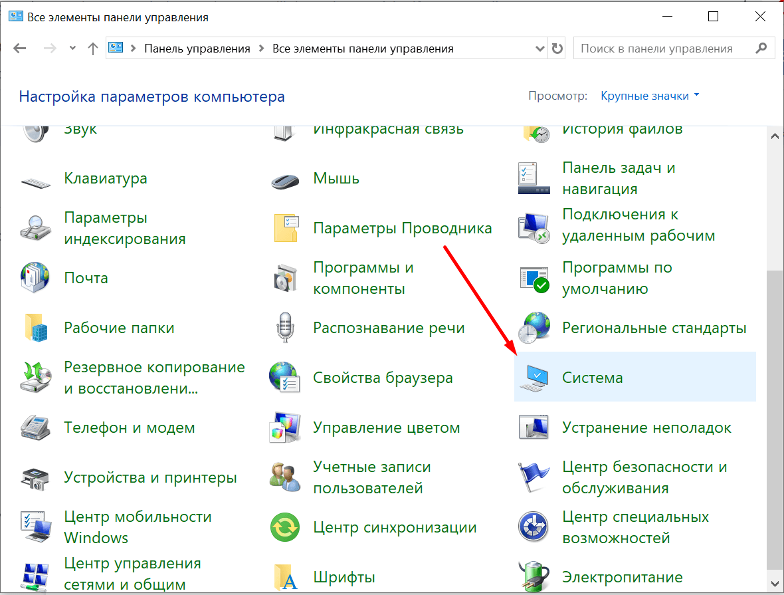This screenshot has width=784, height=595.
Task: Go back with the Back arrow
Action: pos(20,49)
